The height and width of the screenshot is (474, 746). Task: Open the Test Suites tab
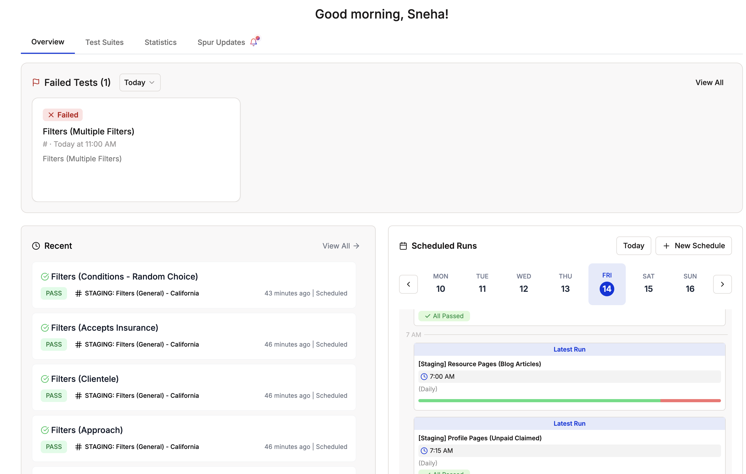[x=104, y=42]
